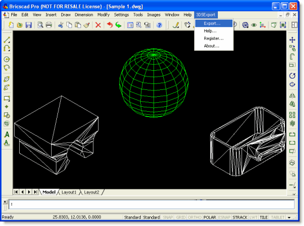Click in the command line input
The width and height of the screenshot is (304, 226).
coord(151,204)
